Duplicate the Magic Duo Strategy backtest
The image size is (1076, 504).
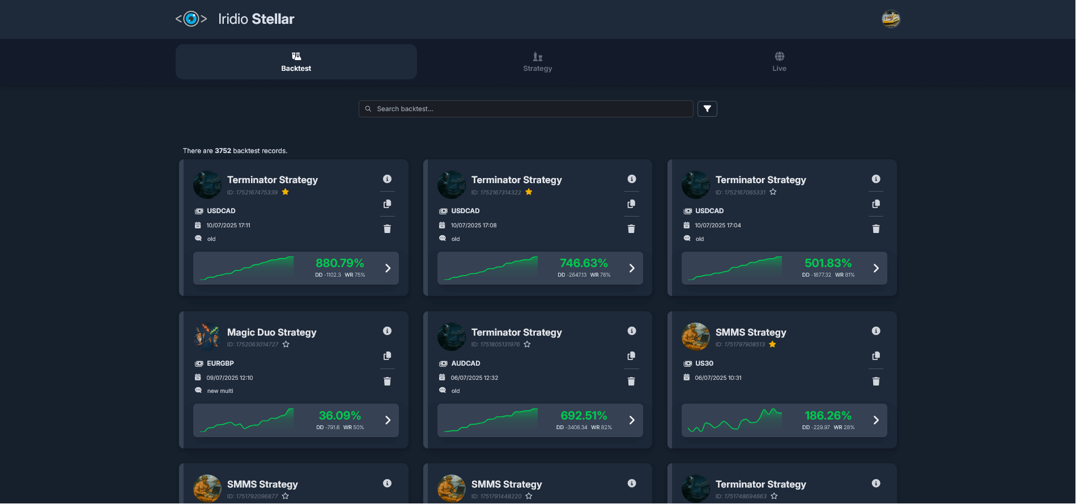point(388,356)
